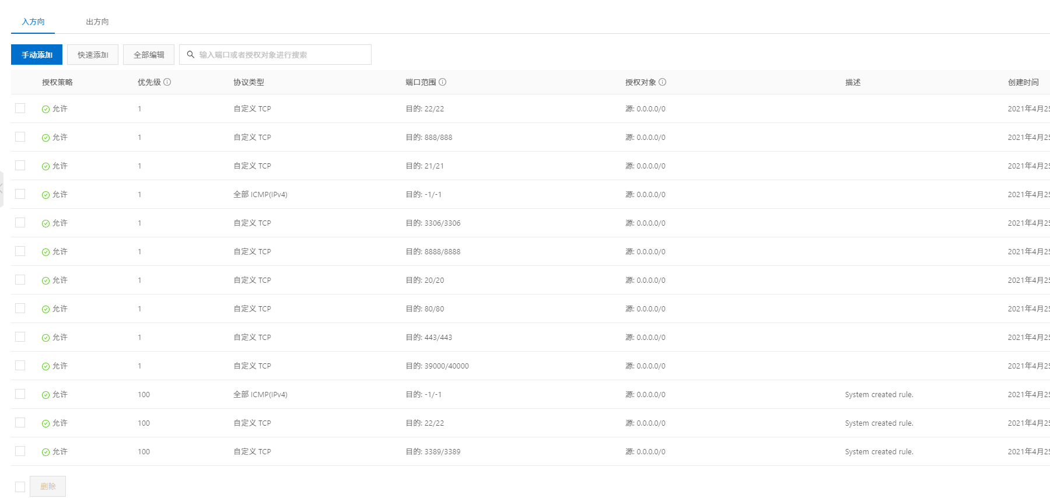
Task: Click the priority 100 value on the 3389/3389 row
Action: coord(143,451)
